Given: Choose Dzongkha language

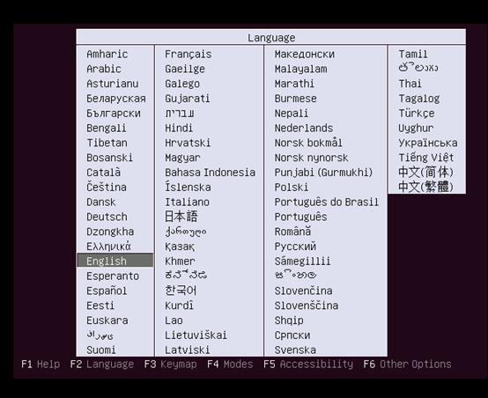Looking at the screenshot, I should (110, 232).
